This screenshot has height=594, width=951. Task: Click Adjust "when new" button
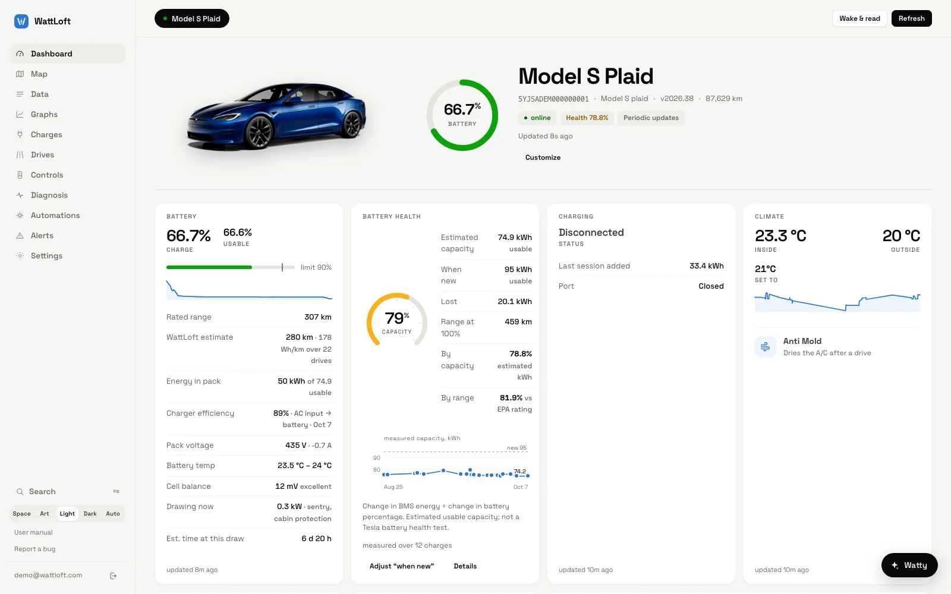pos(402,566)
